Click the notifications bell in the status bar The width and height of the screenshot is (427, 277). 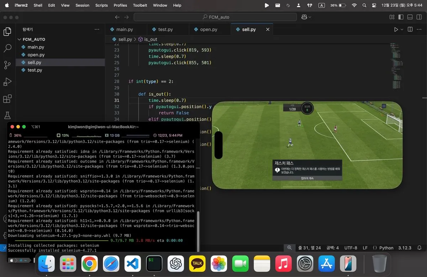pos(420,248)
